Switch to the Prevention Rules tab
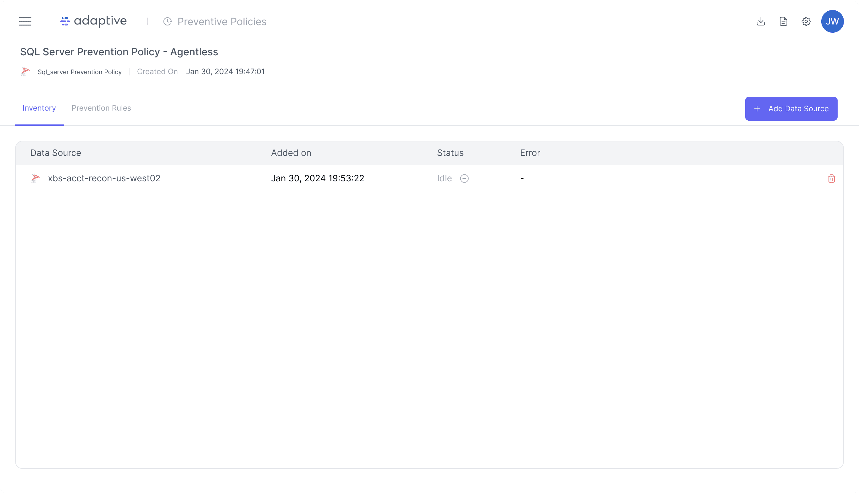Viewport: 859px width, 494px height. point(101,108)
